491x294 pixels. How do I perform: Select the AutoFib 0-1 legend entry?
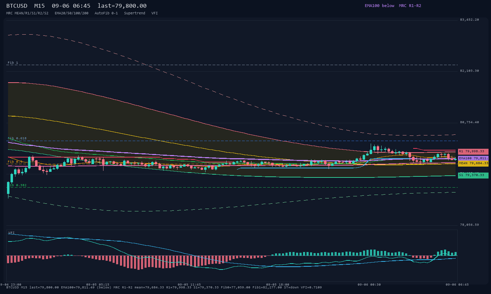(106, 13)
